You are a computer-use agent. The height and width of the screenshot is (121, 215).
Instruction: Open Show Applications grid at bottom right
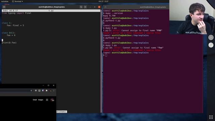click(x=211, y=117)
